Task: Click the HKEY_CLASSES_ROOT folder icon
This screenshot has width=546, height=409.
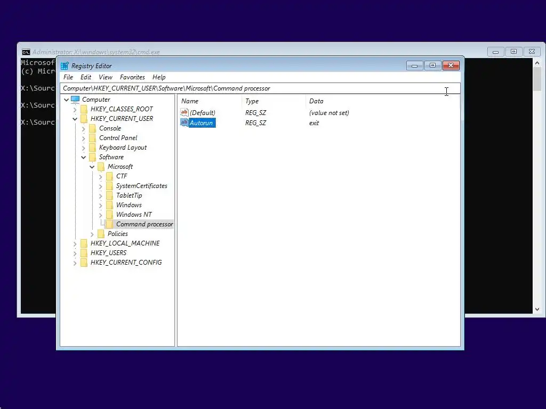Action: pyautogui.click(x=84, y=109)
